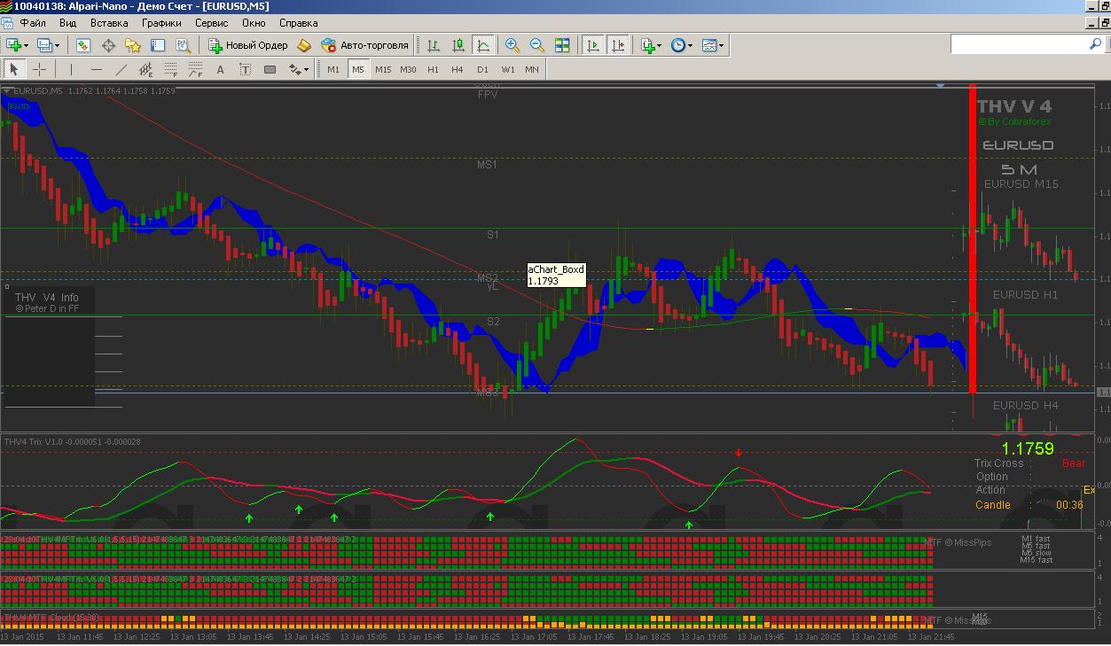Open the Сервис menu
This screenshot has height=646, width=1111.
pyautogui.click(x=211, y=23)
